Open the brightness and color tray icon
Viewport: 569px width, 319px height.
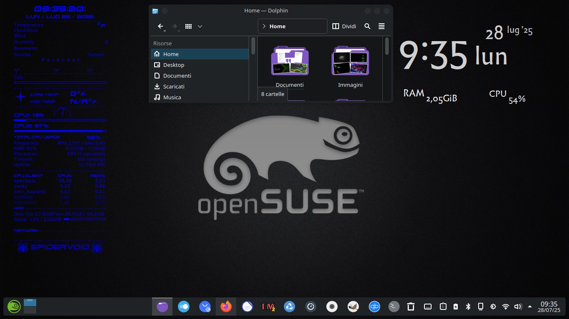[x=493, y=307]
